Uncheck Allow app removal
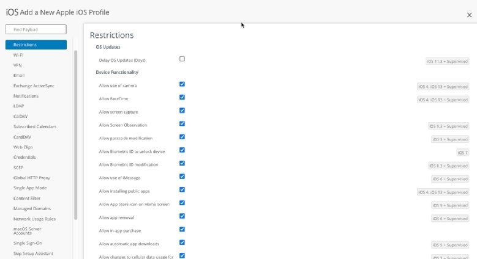 (182, 216)
